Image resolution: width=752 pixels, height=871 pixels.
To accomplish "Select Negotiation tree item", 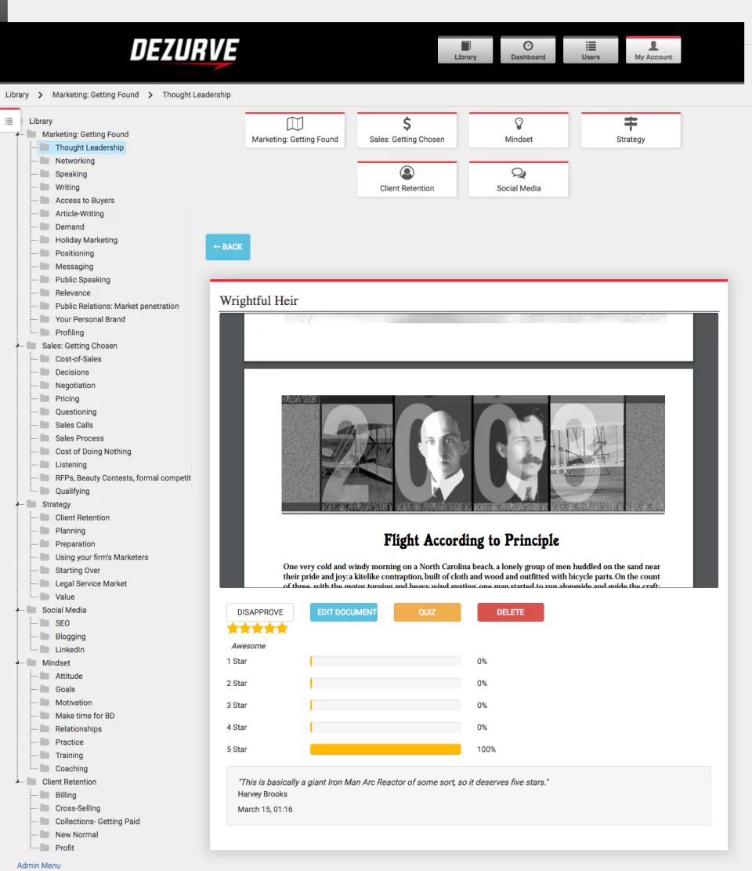I will (75, 386).
